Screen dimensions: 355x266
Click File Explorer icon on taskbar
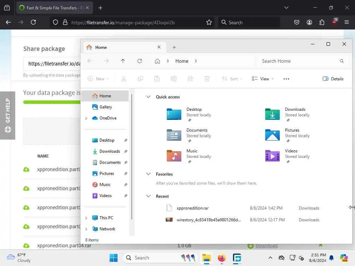click(x=207, y=258)
